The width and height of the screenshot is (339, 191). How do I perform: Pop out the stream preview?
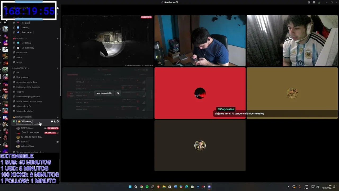[x=118, y=93]
